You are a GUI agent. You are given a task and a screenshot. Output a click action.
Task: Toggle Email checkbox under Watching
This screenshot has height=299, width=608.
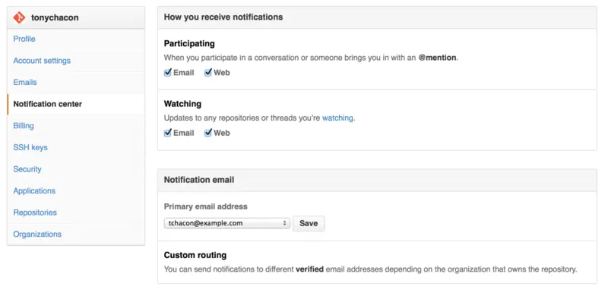(167, 133)
